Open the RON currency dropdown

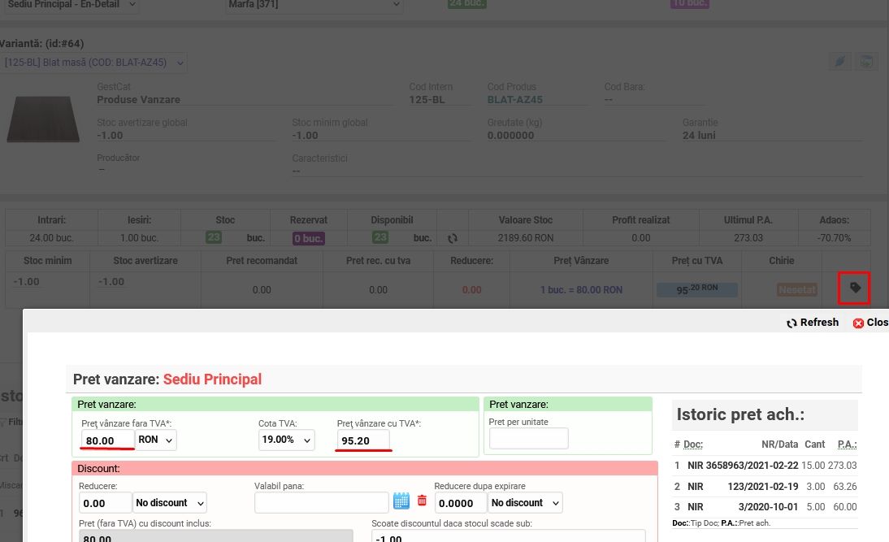tap(156, 440)
